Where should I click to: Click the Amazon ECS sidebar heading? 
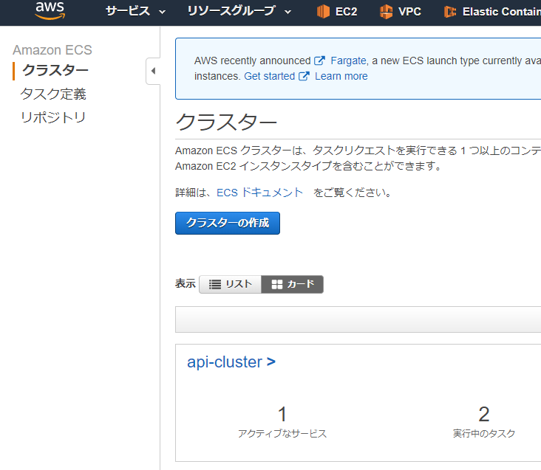52,50
